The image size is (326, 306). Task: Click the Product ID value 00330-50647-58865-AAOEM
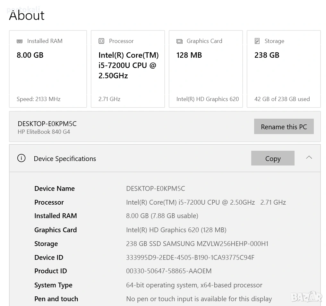(169, 271)
